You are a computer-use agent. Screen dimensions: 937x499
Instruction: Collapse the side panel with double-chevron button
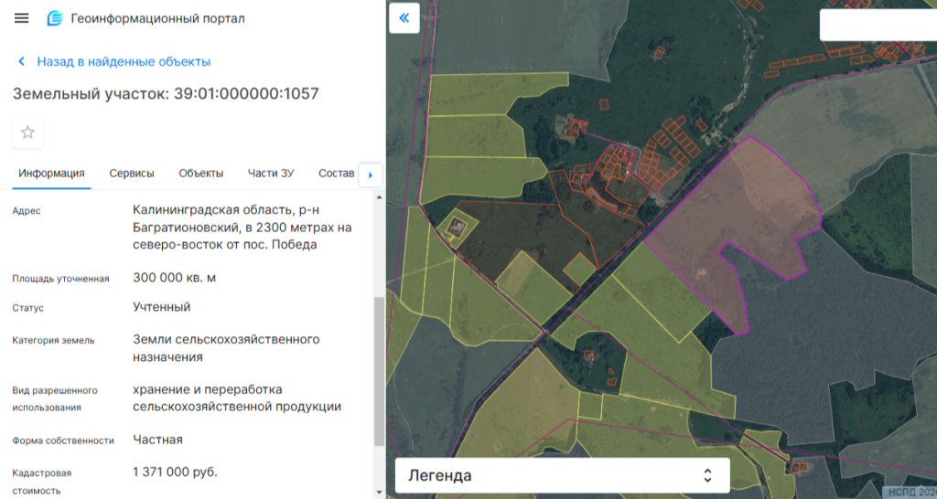click(x=404, y=18)
